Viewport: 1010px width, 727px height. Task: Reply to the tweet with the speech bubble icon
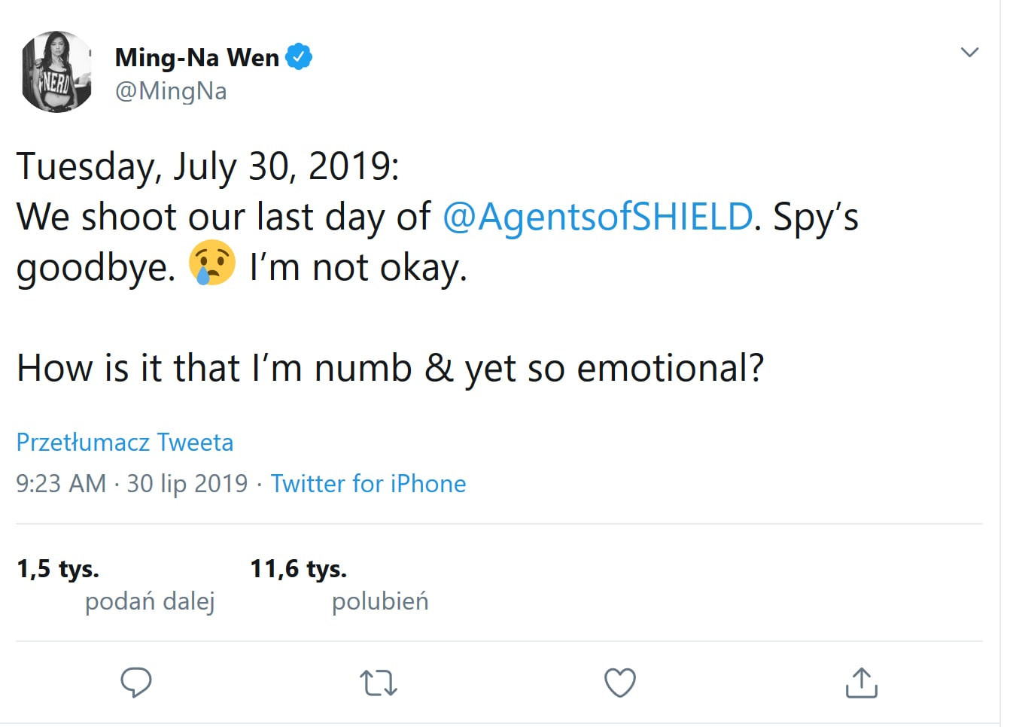[136, 682]
